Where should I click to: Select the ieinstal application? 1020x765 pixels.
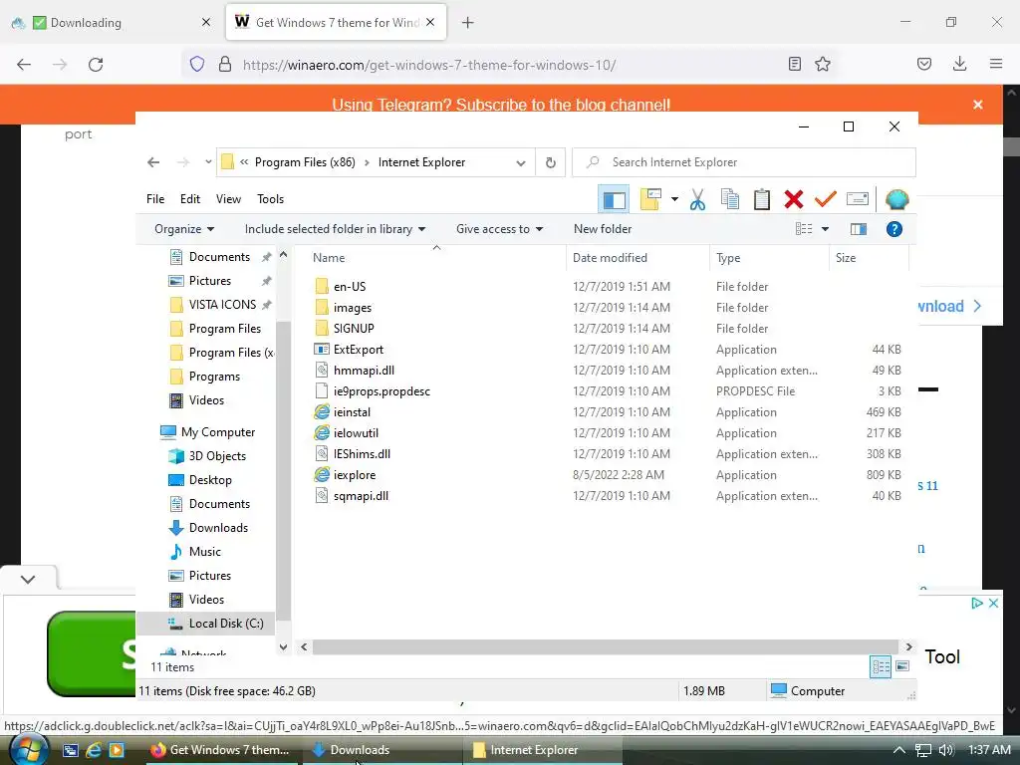[x=352, y=412]
